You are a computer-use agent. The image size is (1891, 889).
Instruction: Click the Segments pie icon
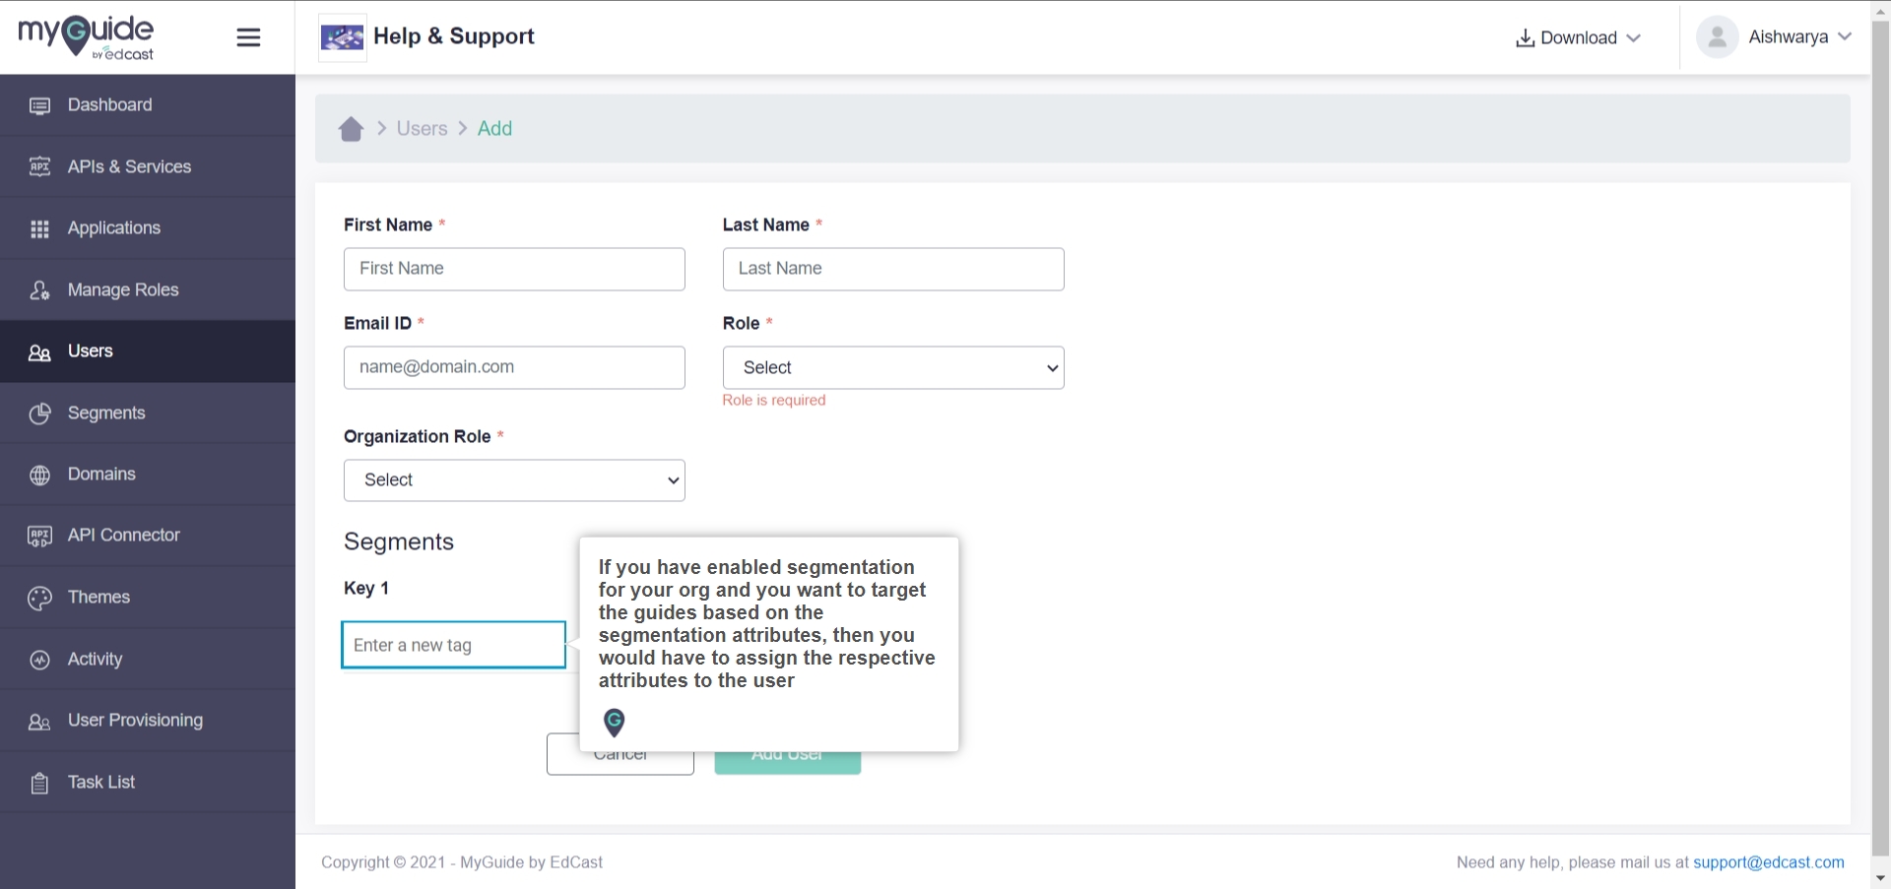(39, 413)
